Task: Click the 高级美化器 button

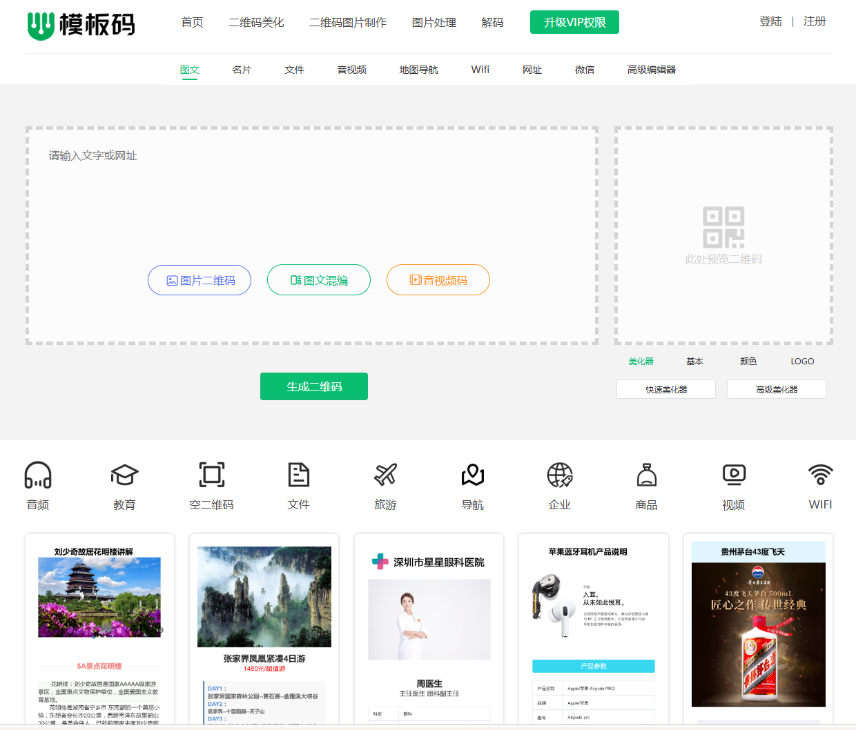Action: click(777, 389)
